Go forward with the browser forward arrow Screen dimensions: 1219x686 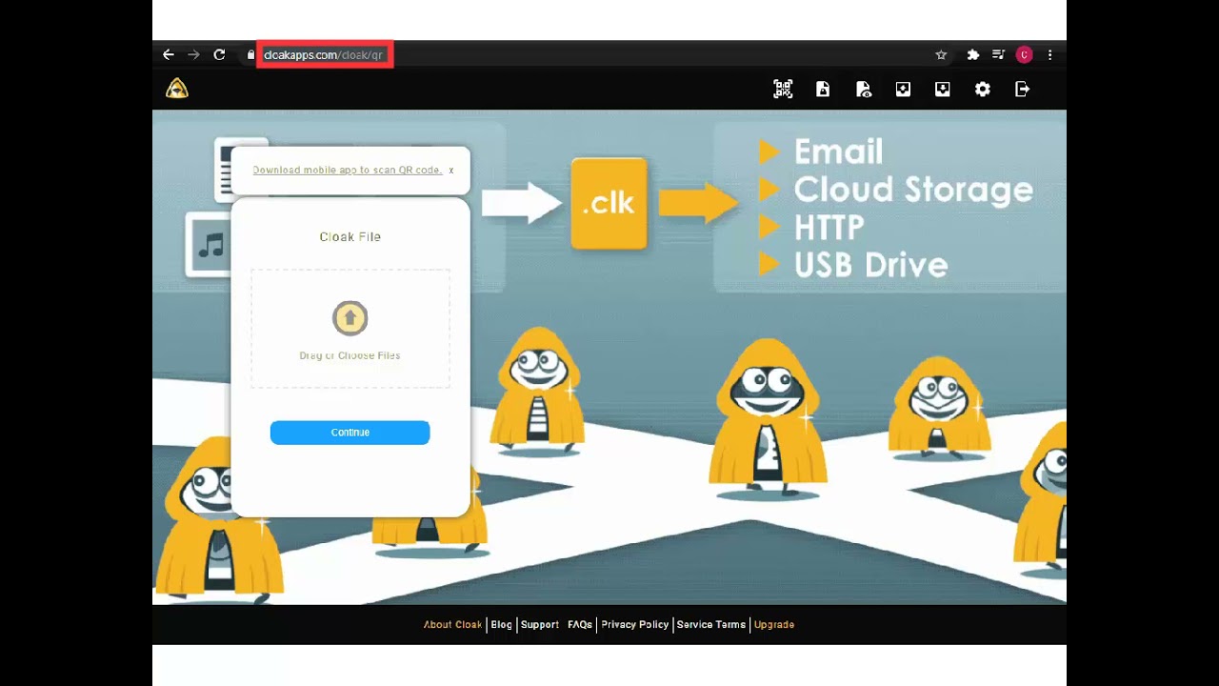(193, 55)
